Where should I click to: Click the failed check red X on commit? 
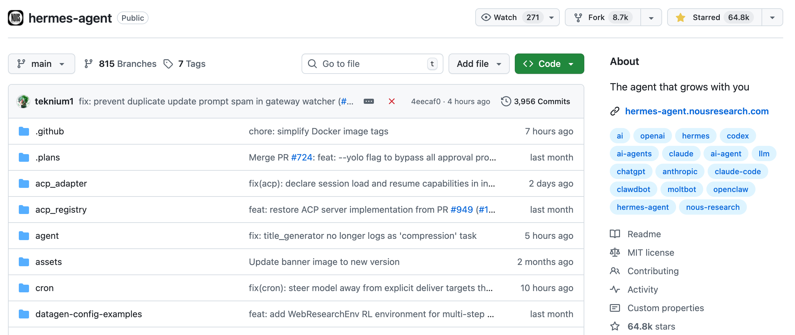392,101
